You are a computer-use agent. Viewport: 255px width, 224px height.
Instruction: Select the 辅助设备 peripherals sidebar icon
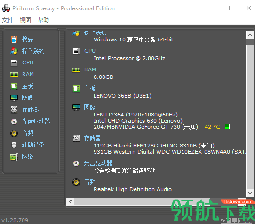[14, 145]
